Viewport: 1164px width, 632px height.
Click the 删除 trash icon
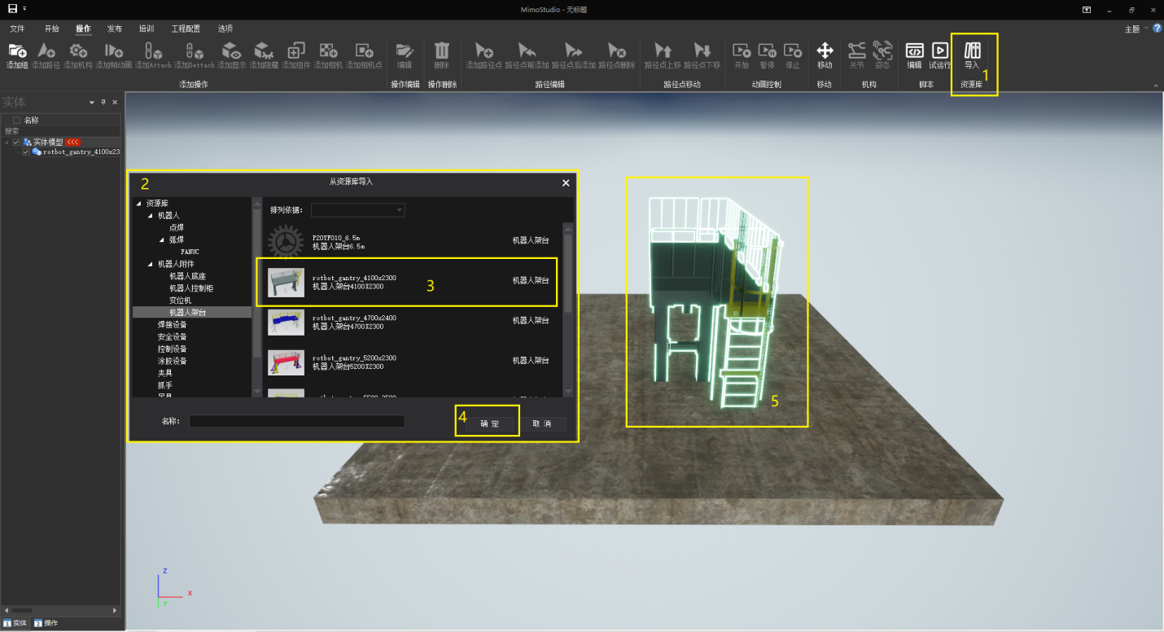pyautogui.click(x=441, y=50)
